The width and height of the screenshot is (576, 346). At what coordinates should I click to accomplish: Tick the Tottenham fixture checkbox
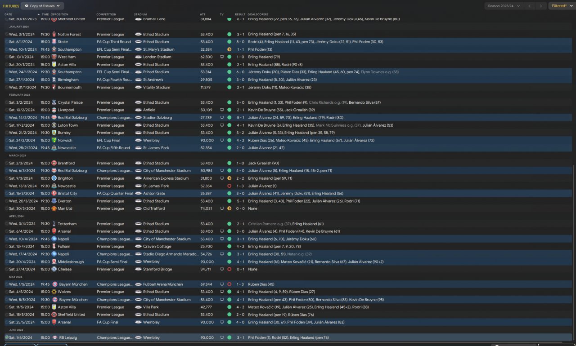7,224
